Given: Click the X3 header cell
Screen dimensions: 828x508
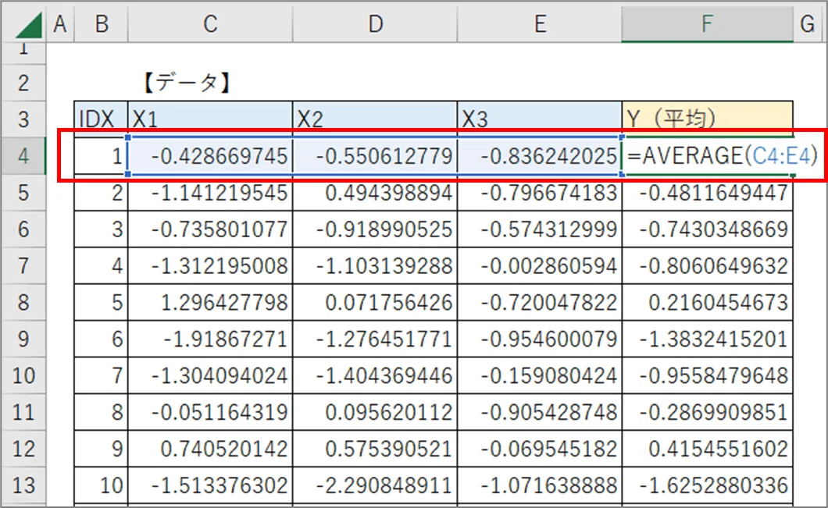Looking at the screenshot, I should 540,119.
